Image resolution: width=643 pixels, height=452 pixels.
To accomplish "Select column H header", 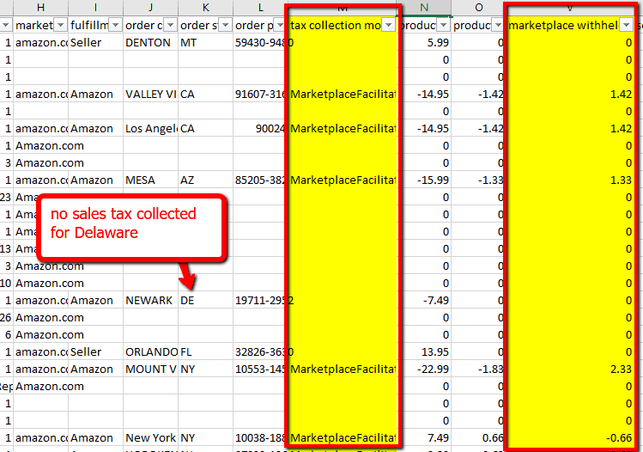I will [x=40, y=8].
